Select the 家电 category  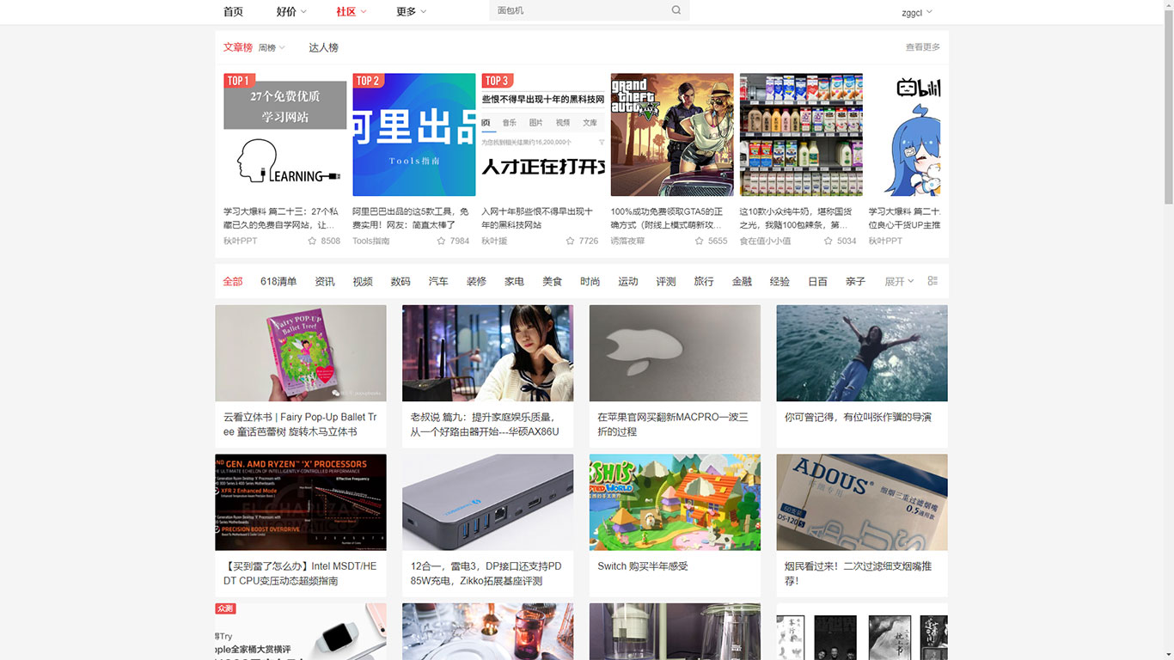tap(514, 282)
